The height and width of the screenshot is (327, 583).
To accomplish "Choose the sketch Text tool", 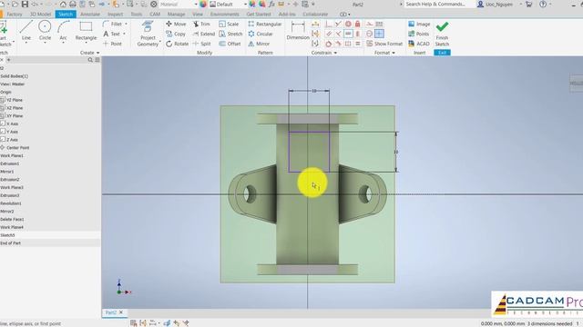I will (111, 34).
